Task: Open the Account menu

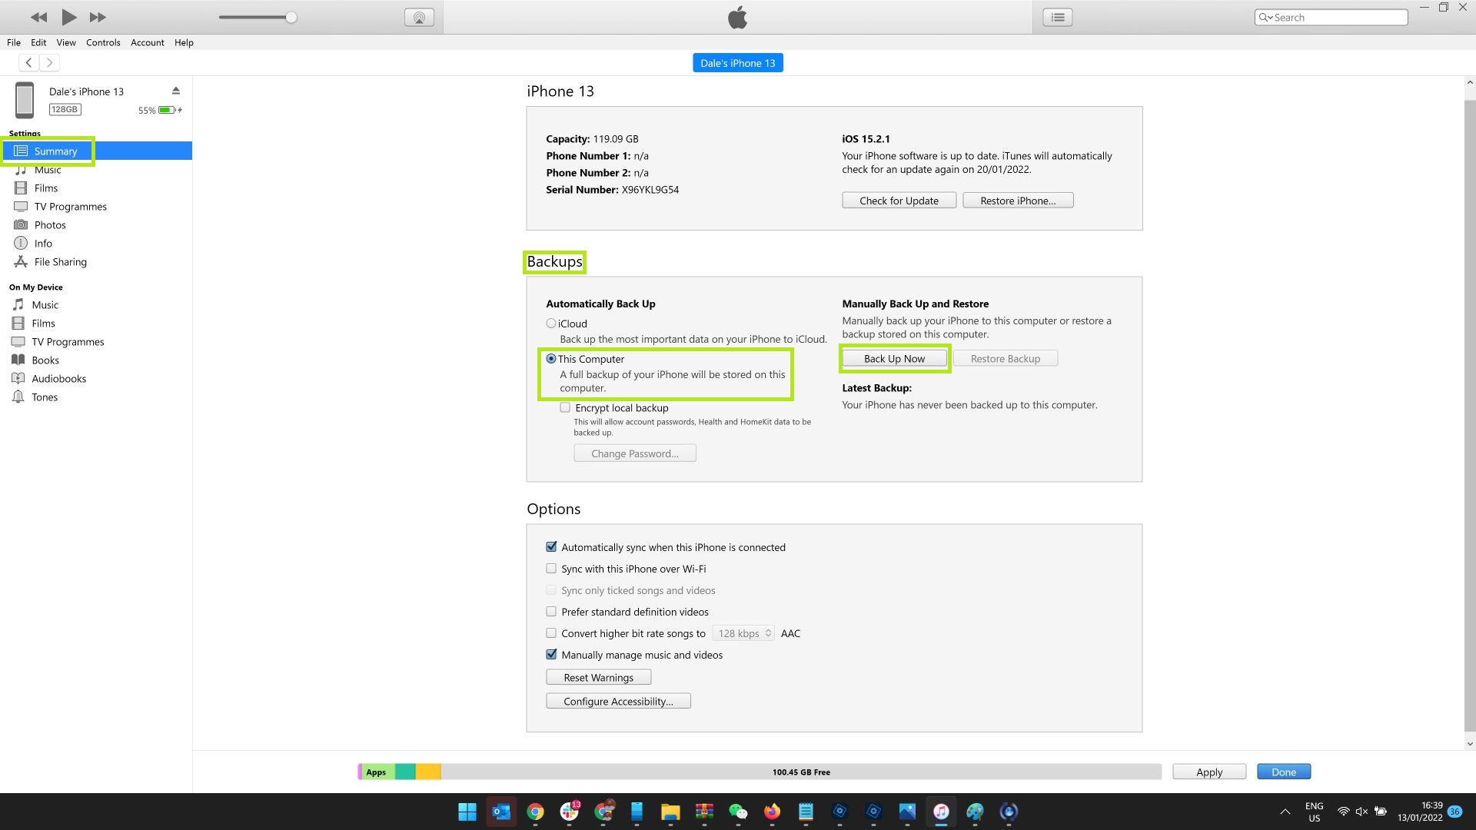Action: [x=147, y=42]
